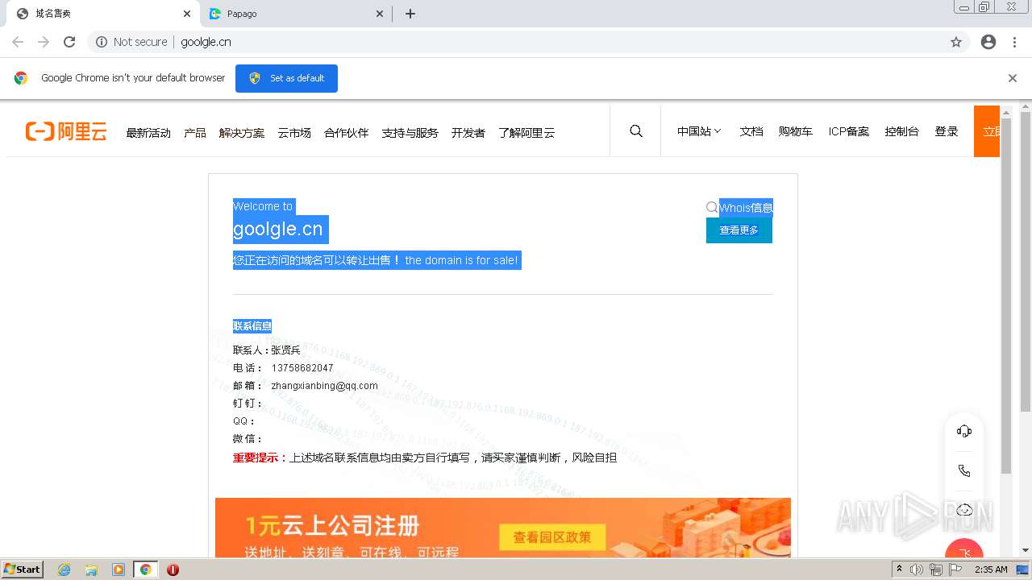This screenshot has height=580, width=1032.
Task: Click the cloud assistant floating icon
Action: point(964,509)
